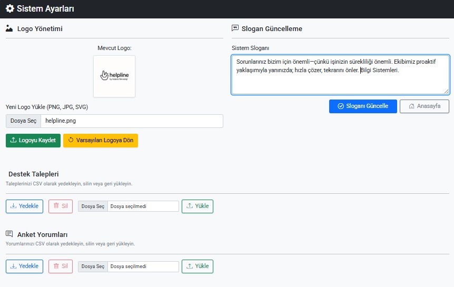Click the current helpline logo thumbnail
The image size is (454, 287).
tap(114, 76)
